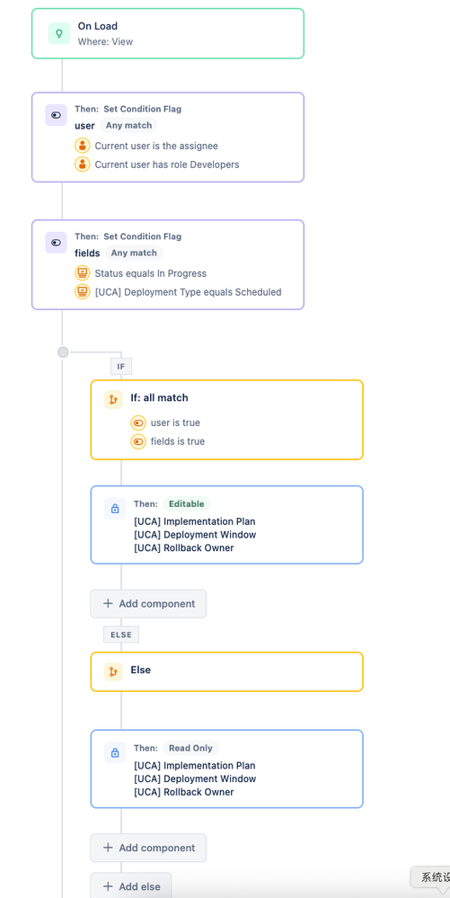Add component under the Else branch
Screen dimensions: 450x898
point(148,848)
